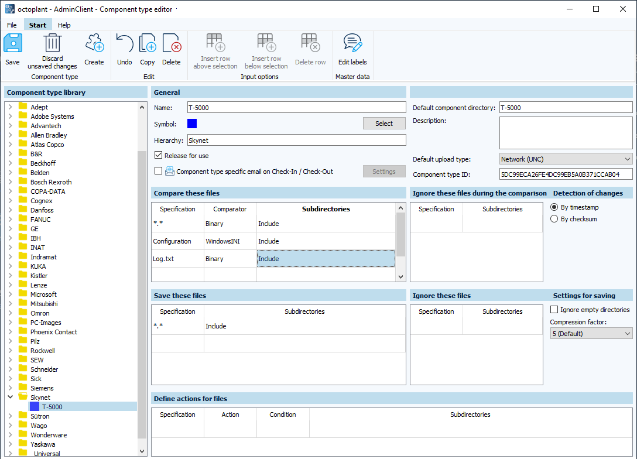637x459 pixels.
Task: Click into the Description text field
Action: [566, 133]
